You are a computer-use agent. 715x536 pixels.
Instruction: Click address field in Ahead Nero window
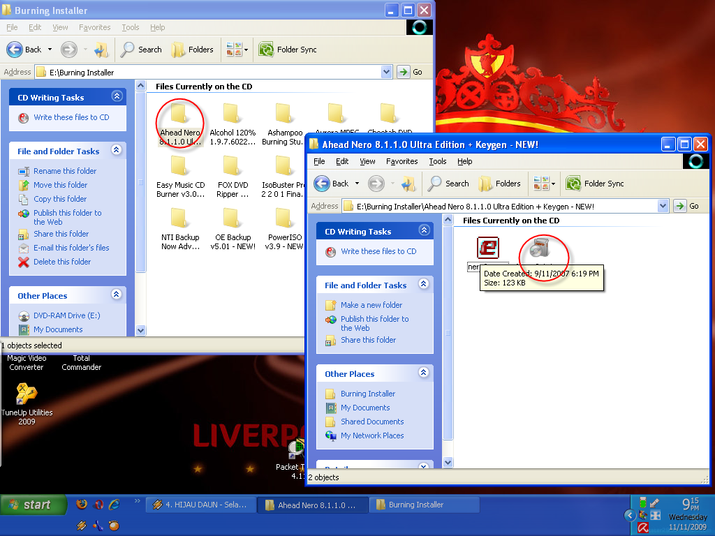coord(500,206)
